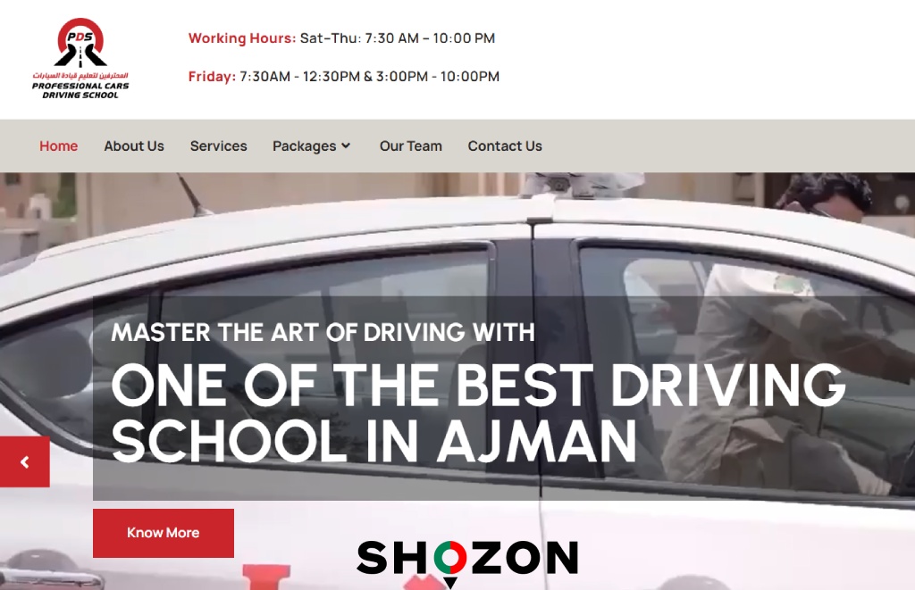
Task: Click the PDS road emblem logo
Action: coord(80,43)
